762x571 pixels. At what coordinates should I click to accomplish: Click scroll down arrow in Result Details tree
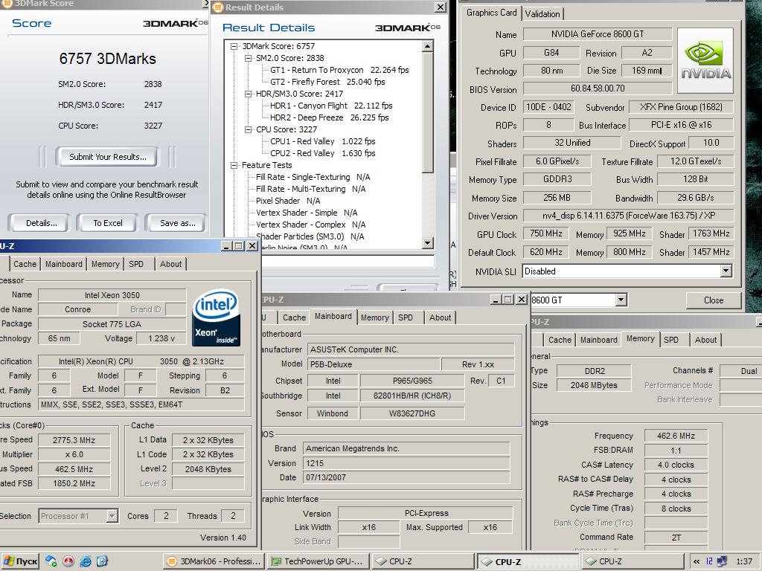[x=428, y=243]
